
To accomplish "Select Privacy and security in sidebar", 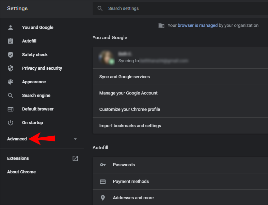I will 42,68.
